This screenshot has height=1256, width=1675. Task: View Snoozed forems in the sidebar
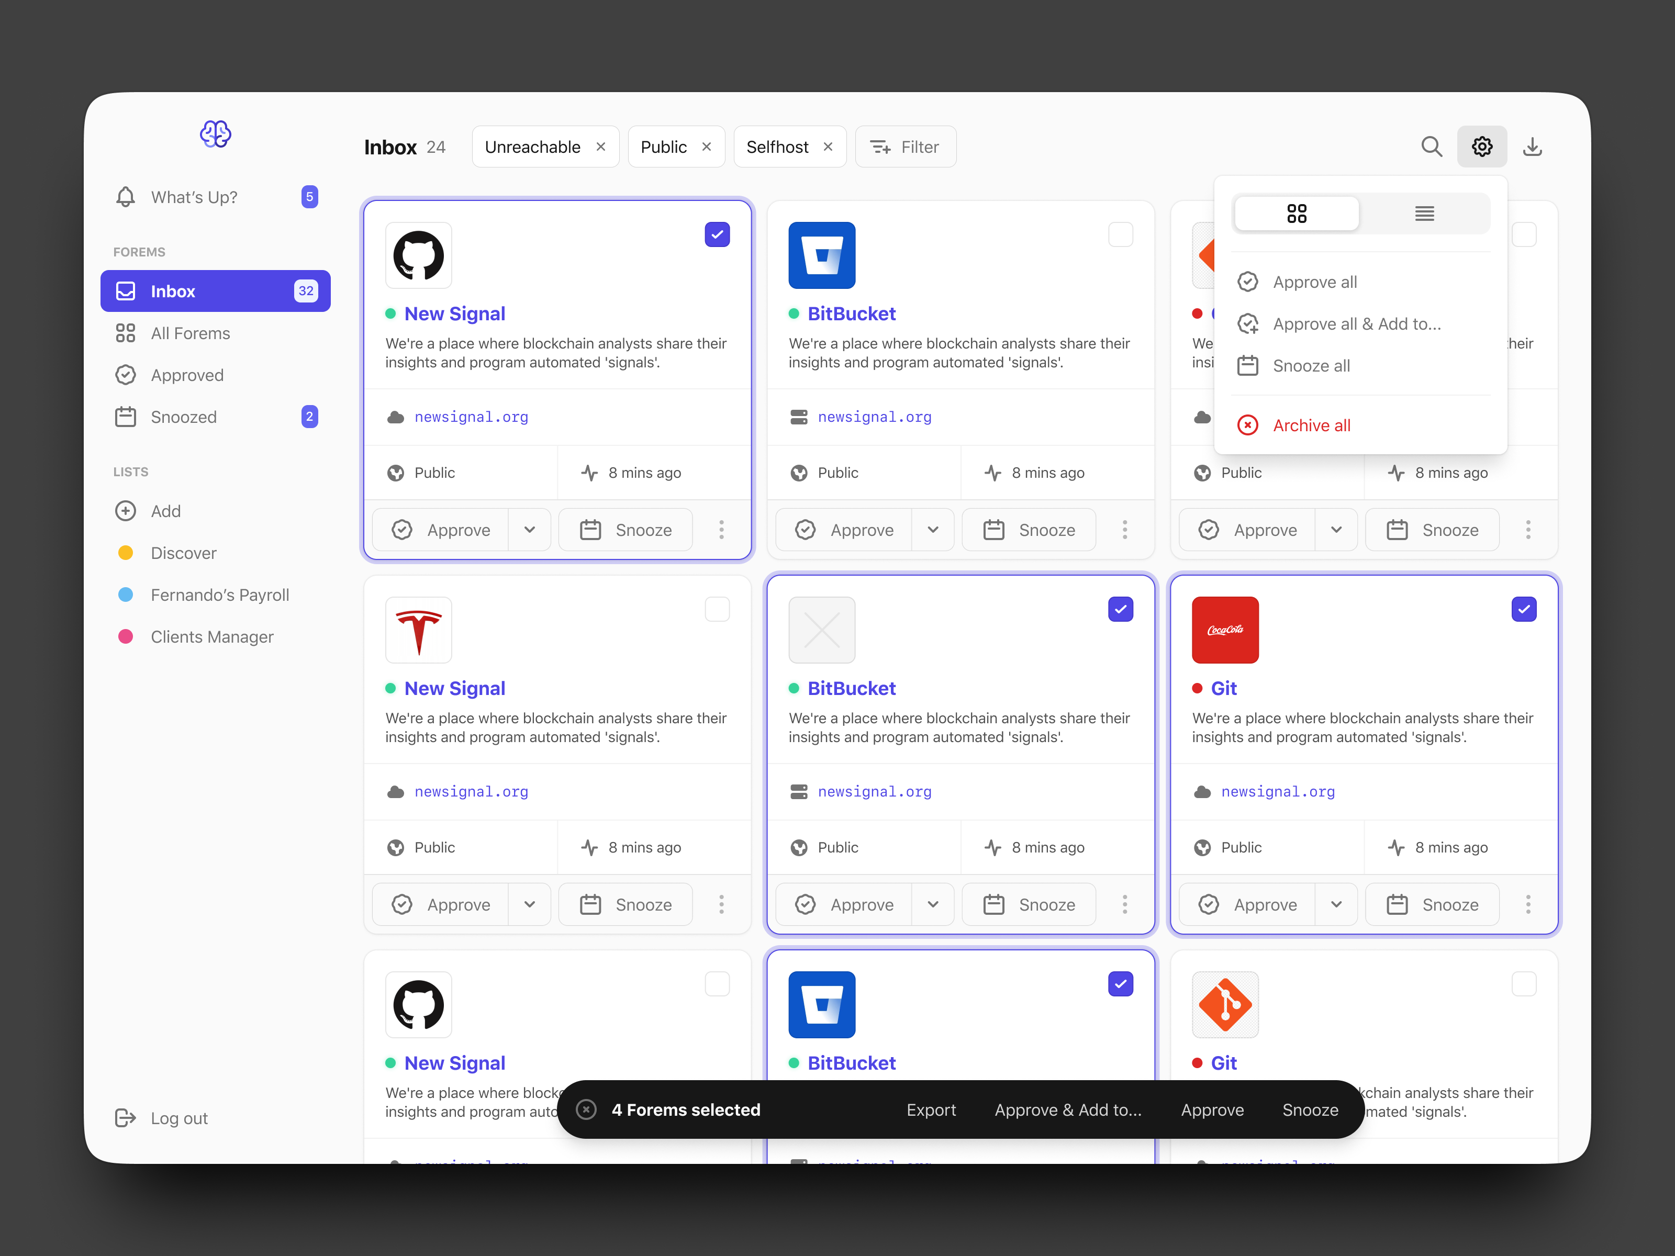click(x=183, y=417)
